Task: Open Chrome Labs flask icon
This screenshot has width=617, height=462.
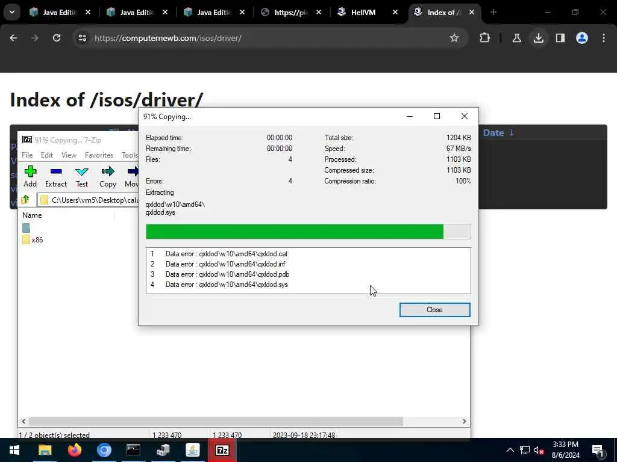Action: pos(516,38)
